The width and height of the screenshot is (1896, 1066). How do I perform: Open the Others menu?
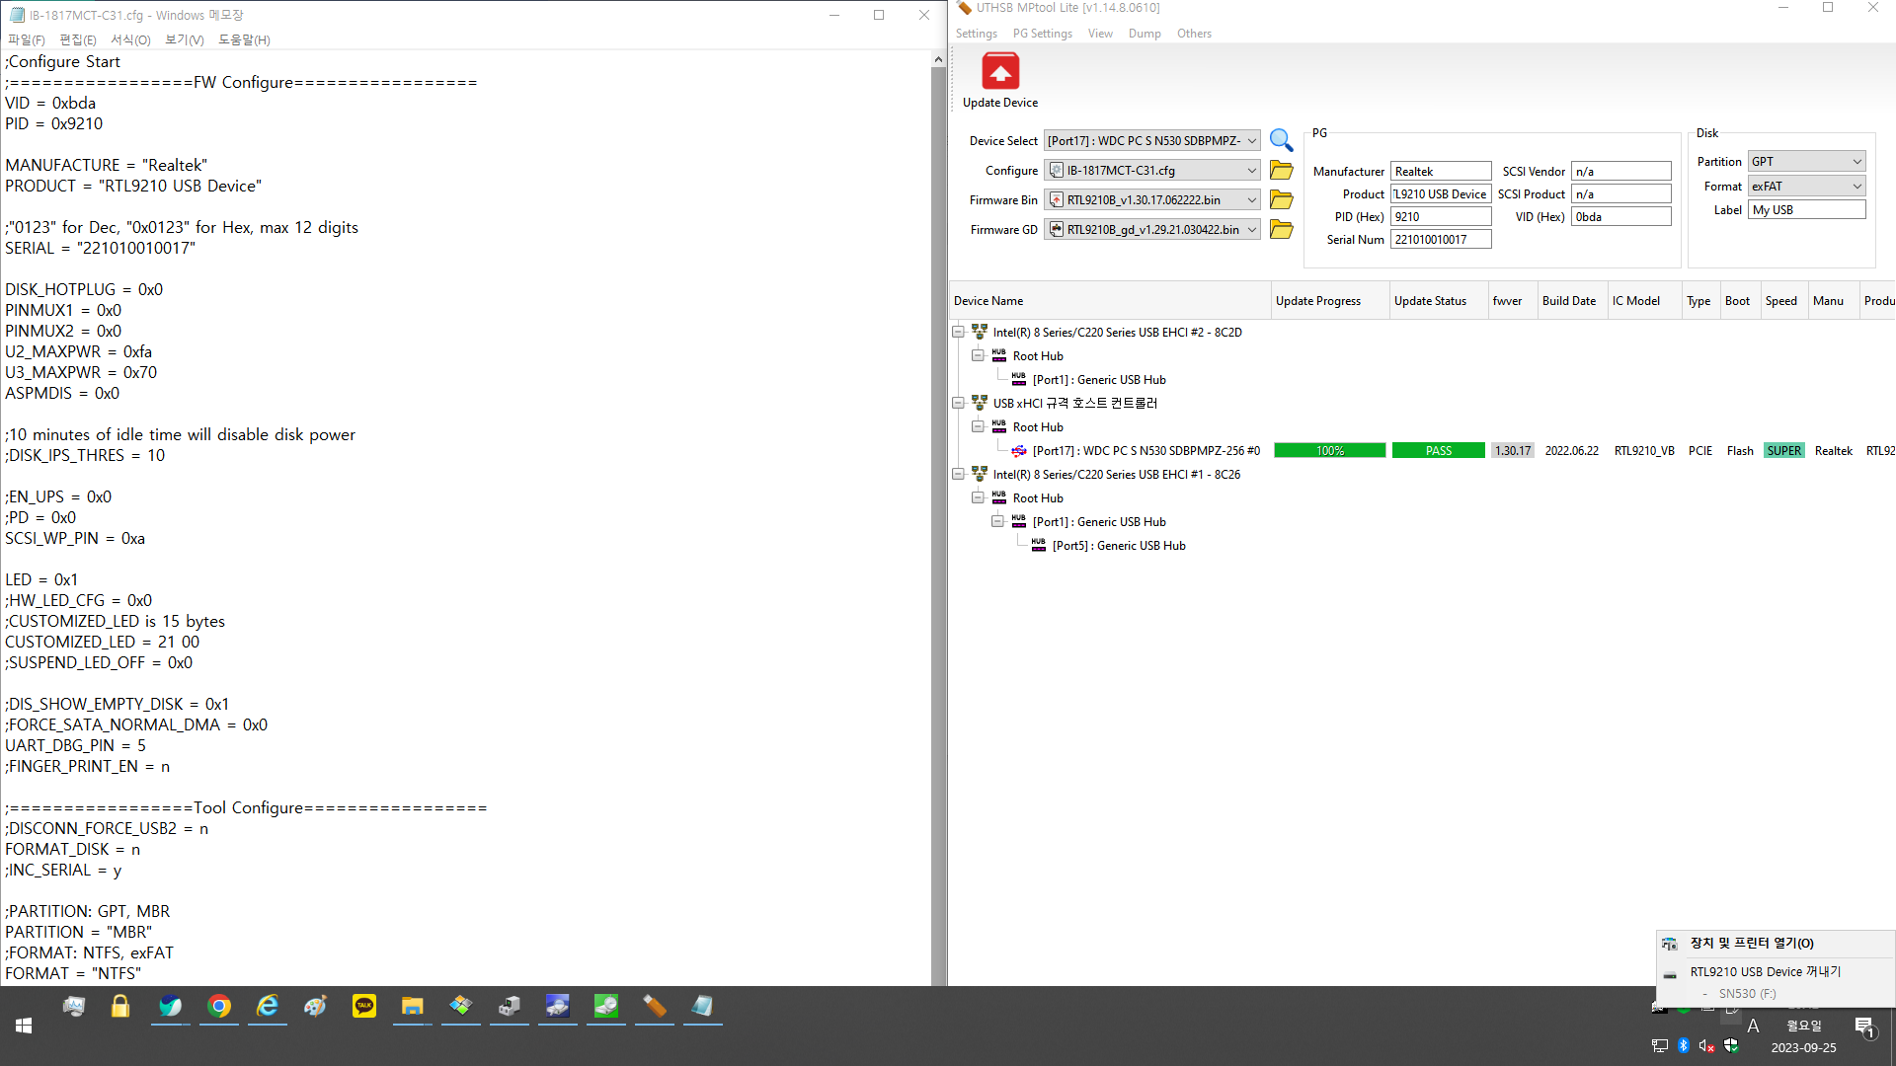point(1194,34)
